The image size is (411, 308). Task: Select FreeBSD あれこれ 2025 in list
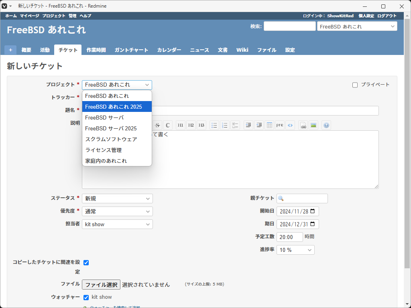click(117, 107)
